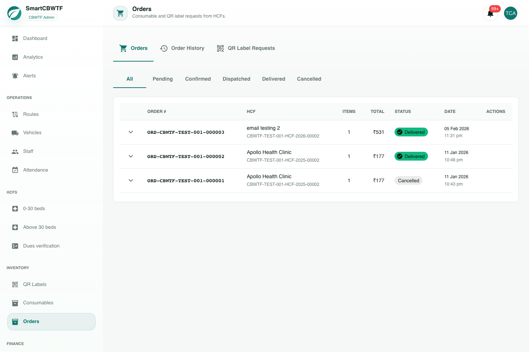Click the TCA user avatar
The height and width of the screenshot is (352, 529).
[511, 14]
